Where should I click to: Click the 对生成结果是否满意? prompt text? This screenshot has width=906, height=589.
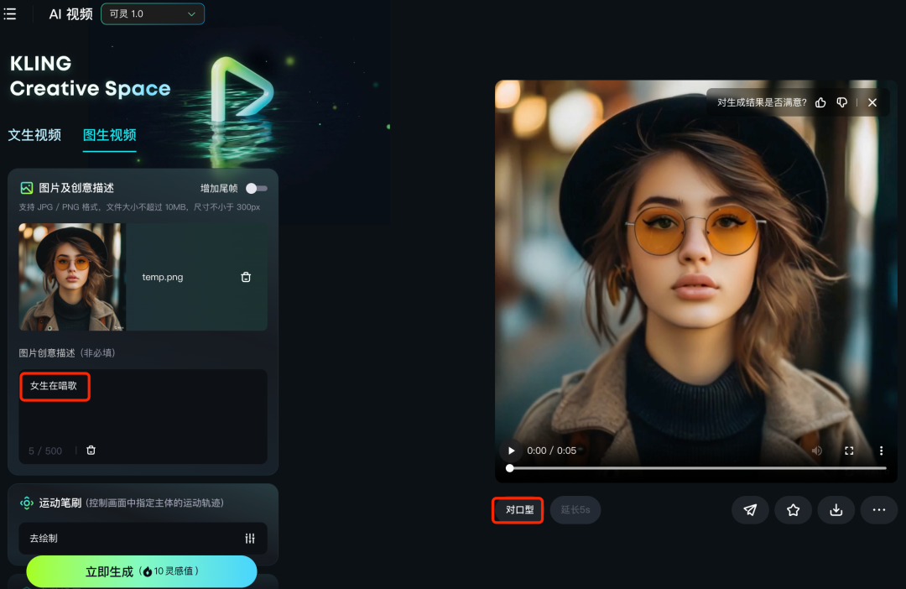(762, 102)
